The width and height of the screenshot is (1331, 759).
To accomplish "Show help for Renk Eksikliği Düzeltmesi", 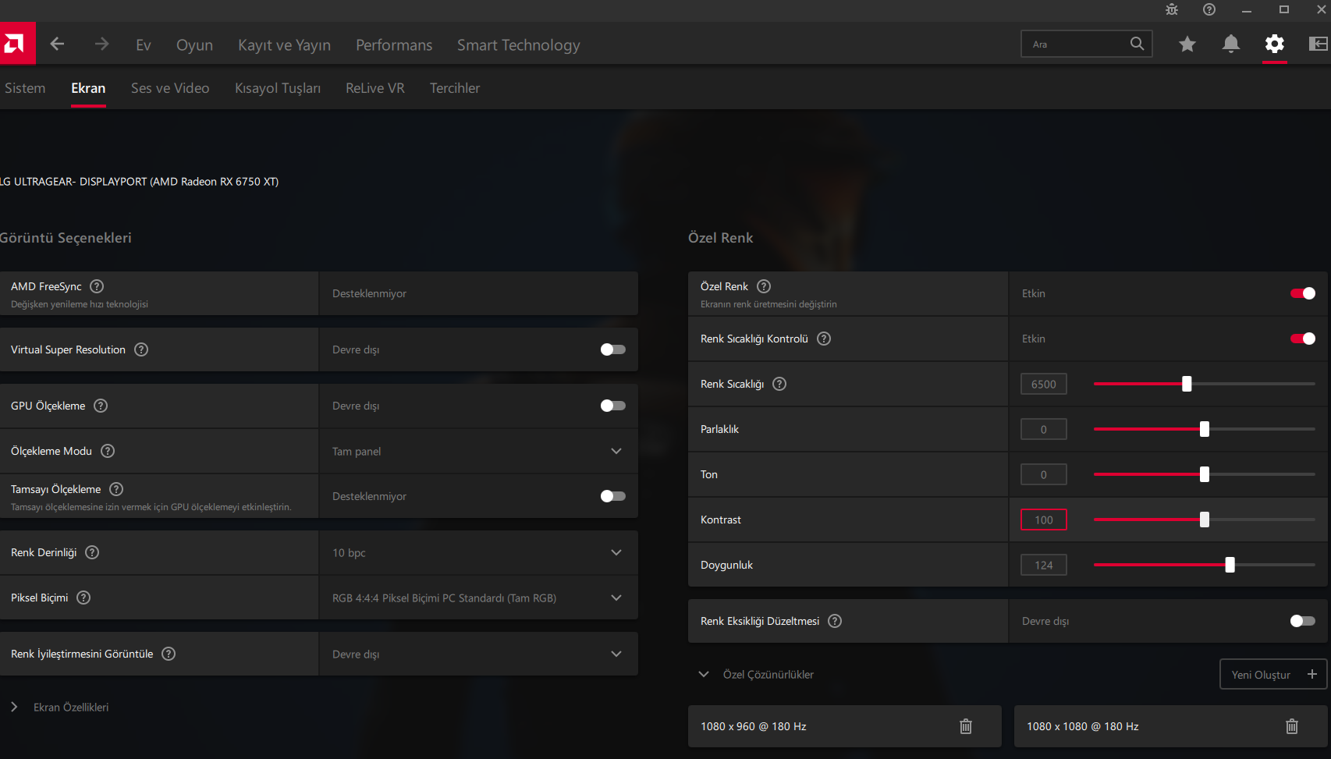I will (x=835, y=621).
